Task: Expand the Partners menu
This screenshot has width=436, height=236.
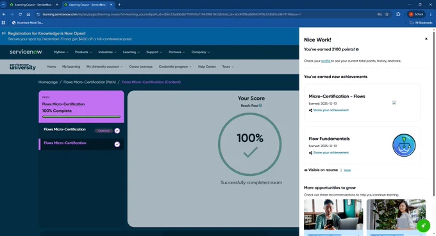Action: click(176, 52)
